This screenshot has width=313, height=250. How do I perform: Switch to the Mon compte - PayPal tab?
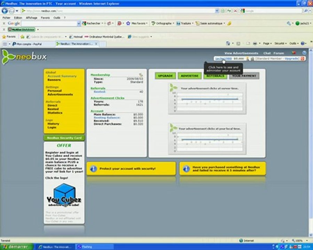33,44
